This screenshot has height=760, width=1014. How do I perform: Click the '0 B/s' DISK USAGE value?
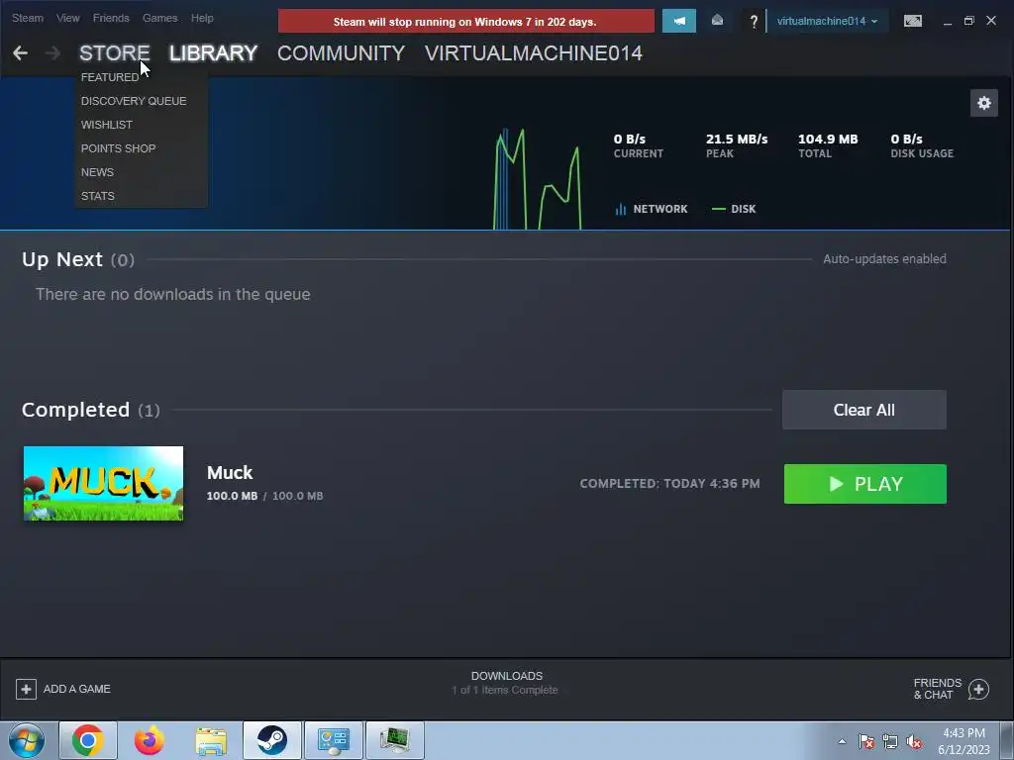click(x=907, y=139)
